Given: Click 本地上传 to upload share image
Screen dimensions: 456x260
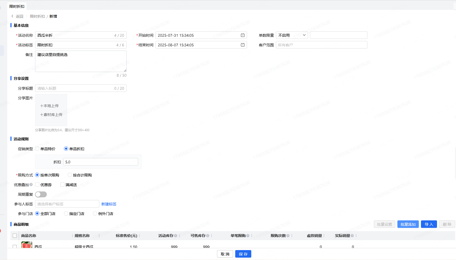Looking at the screenshot, I should pyautogui.click(x=50, y=106).
